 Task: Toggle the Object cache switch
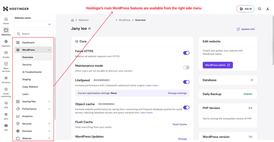pos(186,107)
